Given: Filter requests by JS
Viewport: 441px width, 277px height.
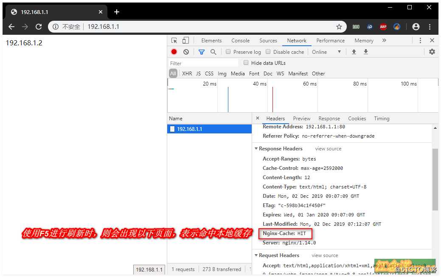Looking at the screenshot, I should click(198, 74).
